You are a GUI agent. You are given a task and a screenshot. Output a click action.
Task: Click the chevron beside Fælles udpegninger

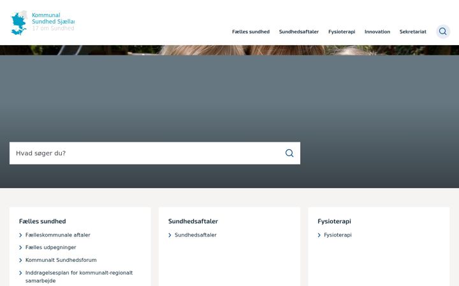point(20,248)
